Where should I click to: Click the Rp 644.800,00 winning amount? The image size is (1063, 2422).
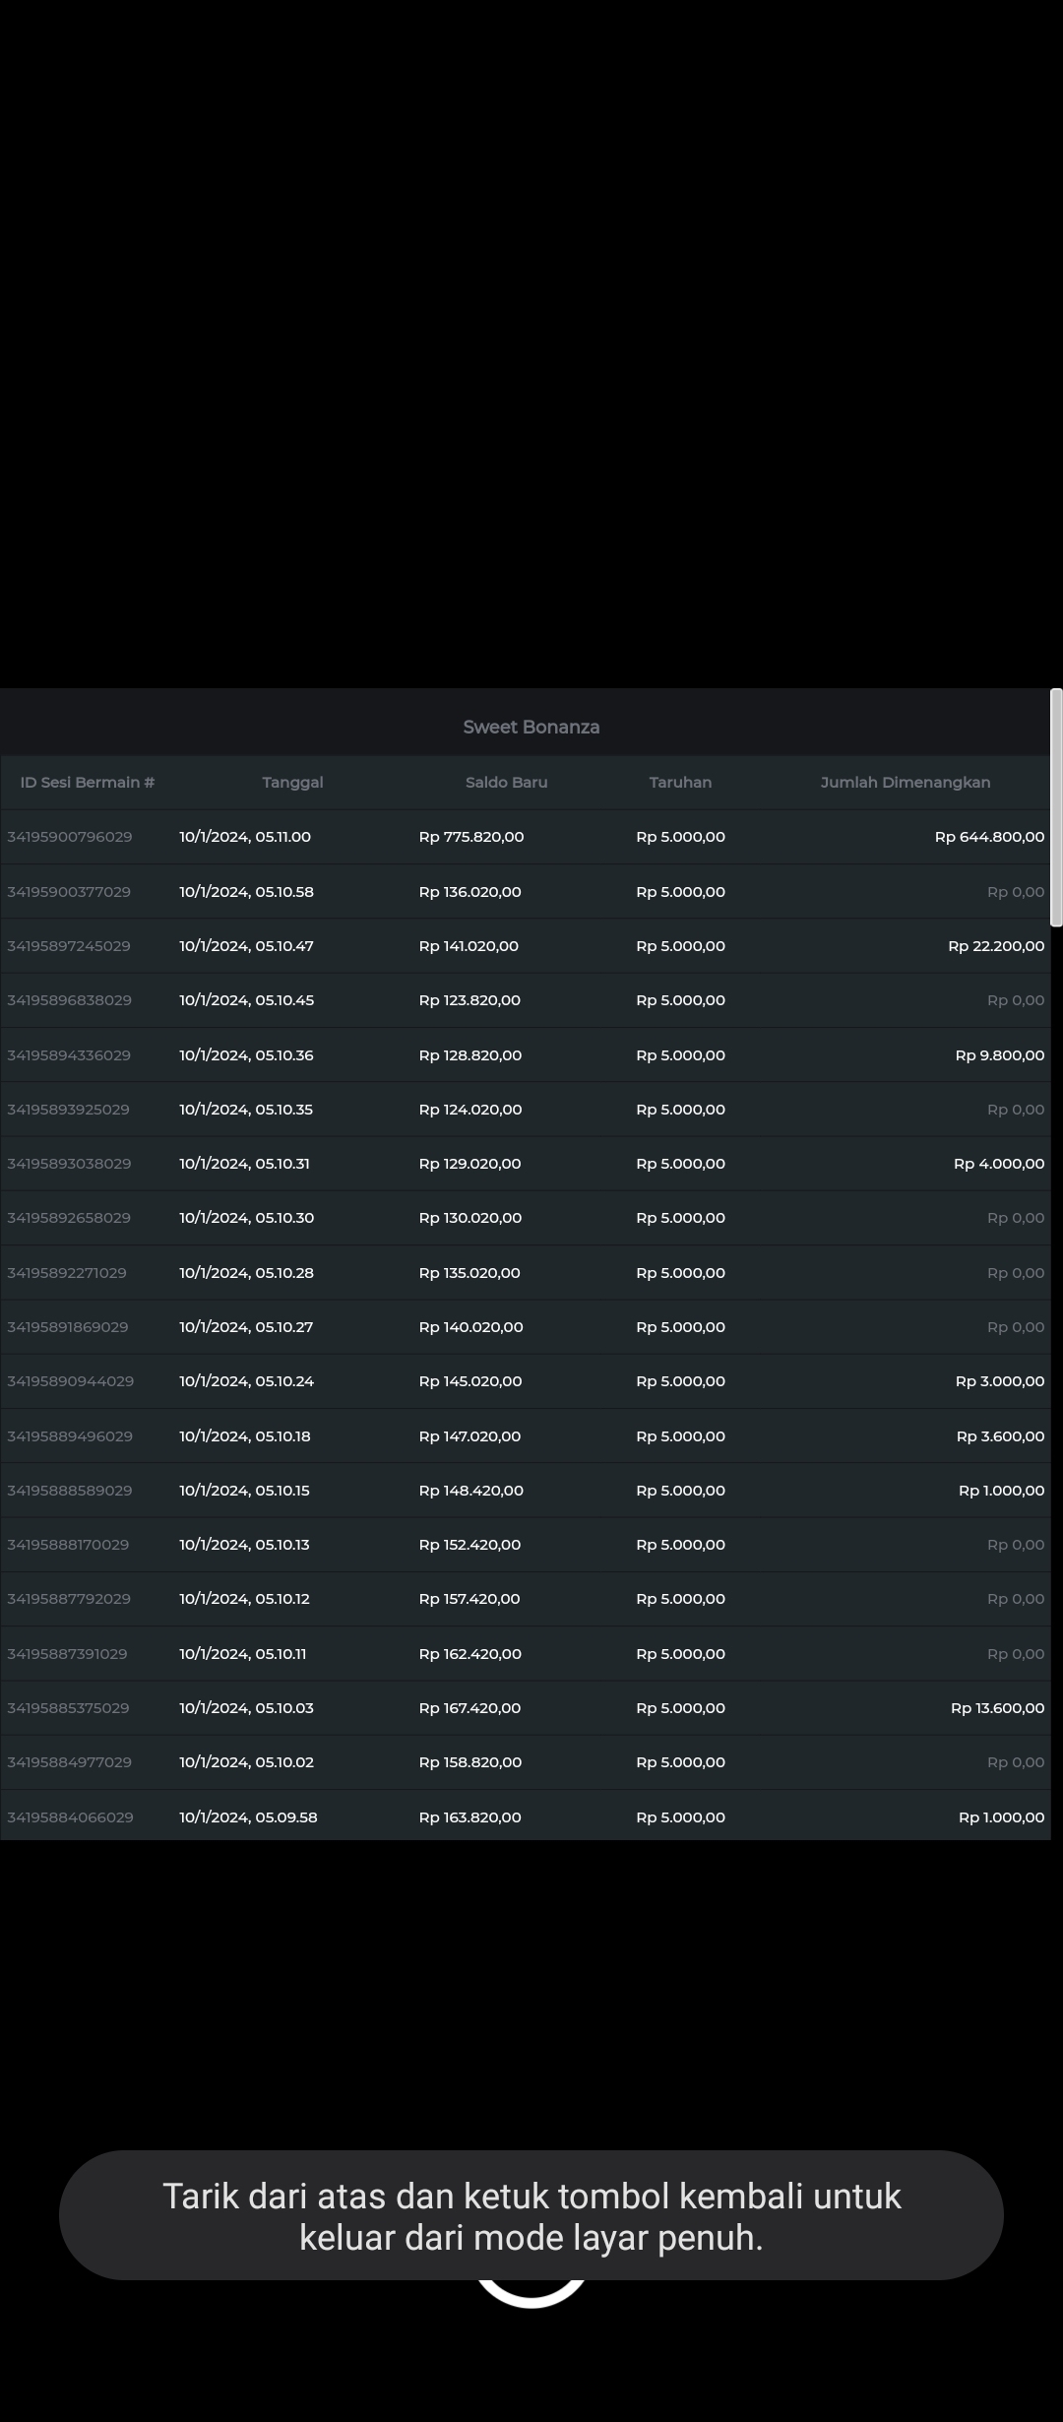[x=989, y=837]
